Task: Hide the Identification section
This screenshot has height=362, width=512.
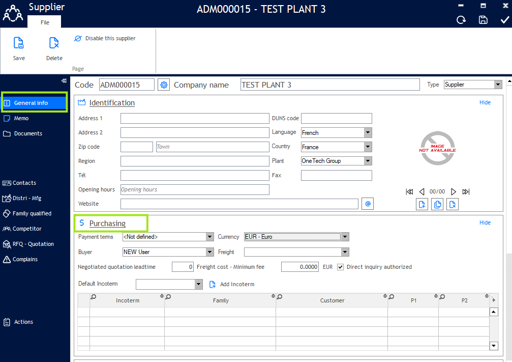Action: 485,102
